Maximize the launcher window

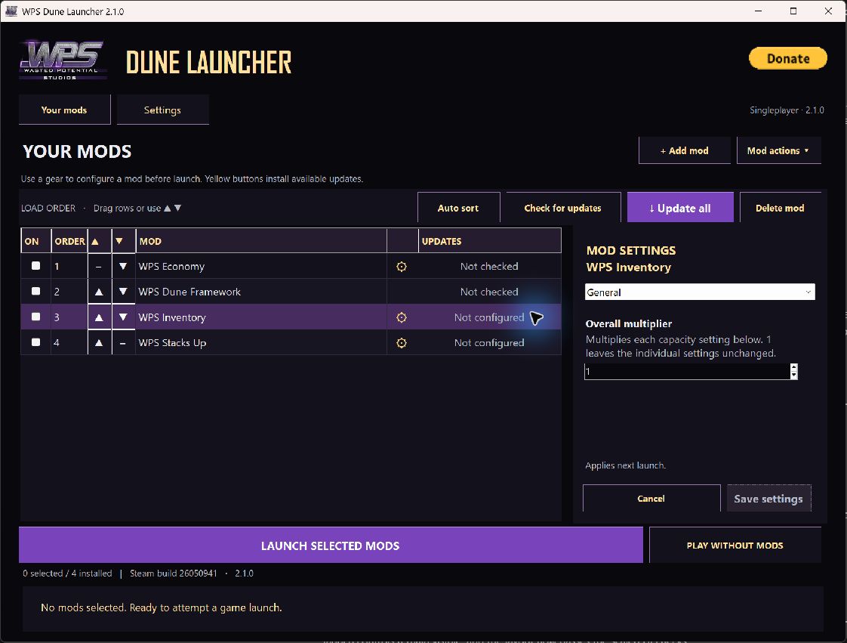click(x=793, y=11)
